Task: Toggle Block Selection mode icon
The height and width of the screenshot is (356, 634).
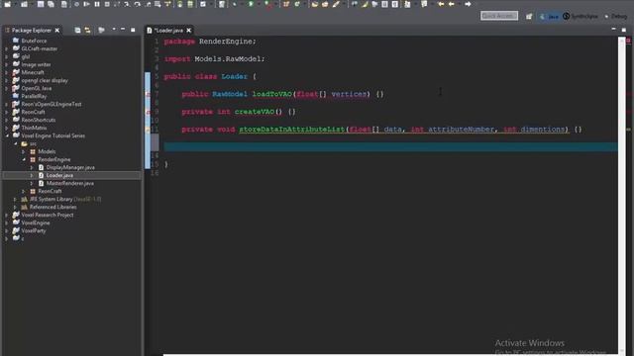Action: [x=384, y=4]
